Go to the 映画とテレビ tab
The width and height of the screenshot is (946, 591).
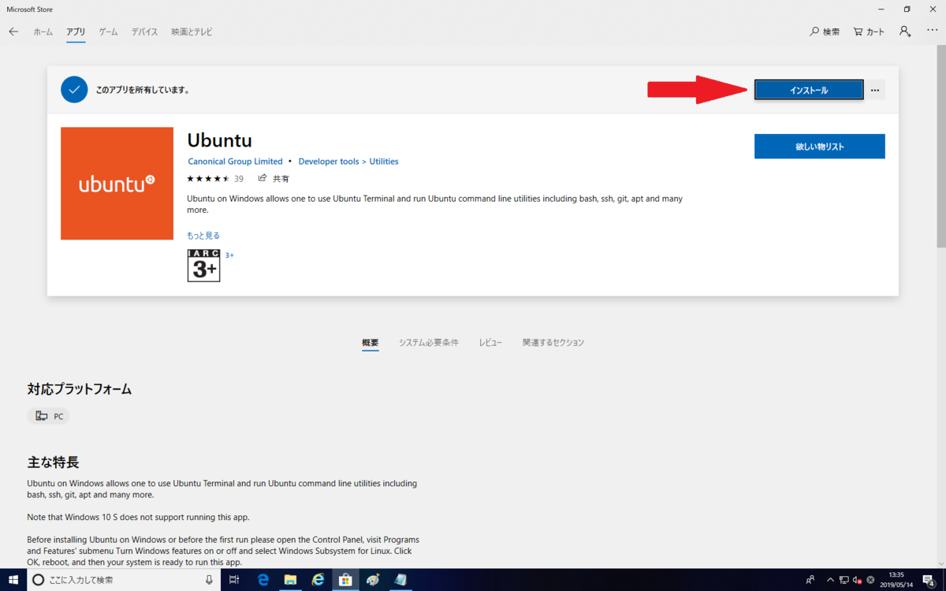192,32
